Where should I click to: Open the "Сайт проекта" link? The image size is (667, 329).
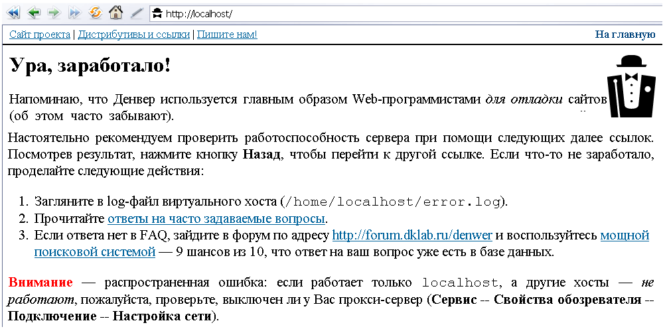(x=40, y=34)
